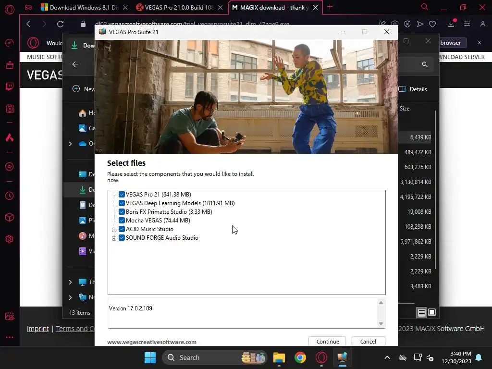The width and height of the screenshot is (492, 369).
Task: Open Google Chrome from the taskbar
Action: (x=300, y=357)
